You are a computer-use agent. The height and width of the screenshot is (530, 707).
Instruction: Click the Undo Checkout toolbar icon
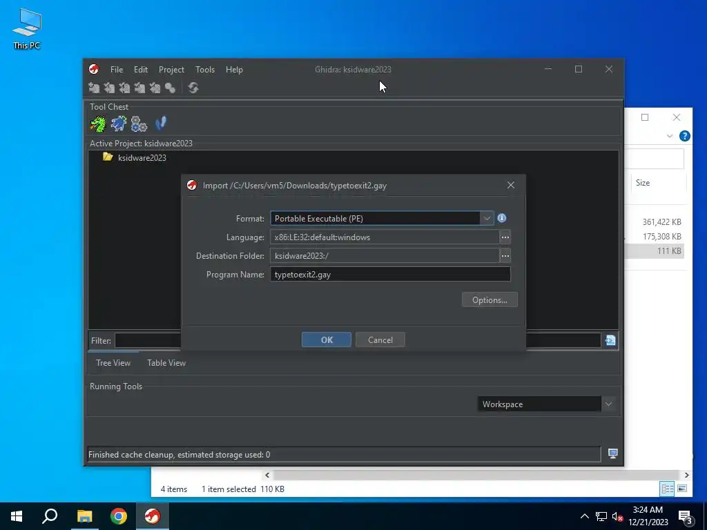click(x=155, y=88)
